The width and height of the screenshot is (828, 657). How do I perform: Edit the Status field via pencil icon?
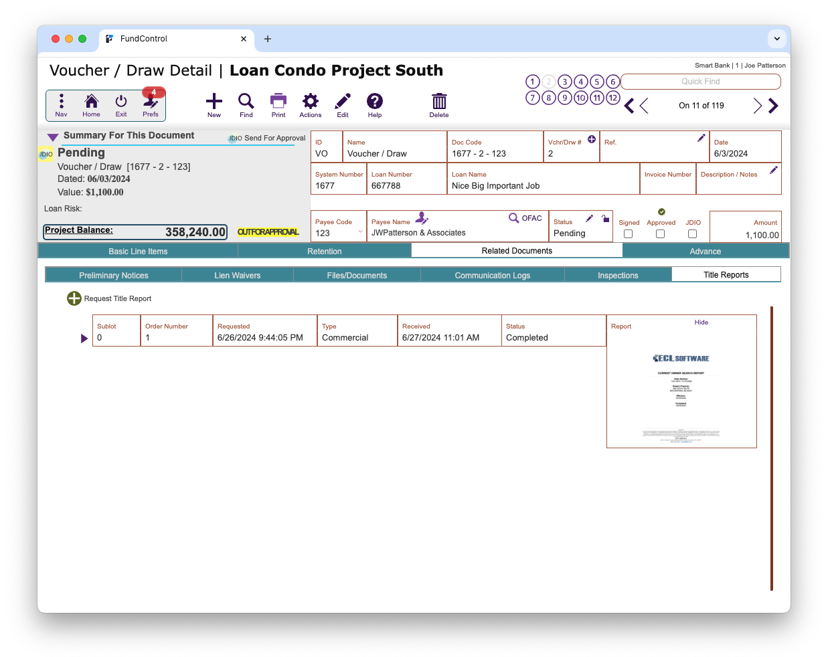coord(590,218)
